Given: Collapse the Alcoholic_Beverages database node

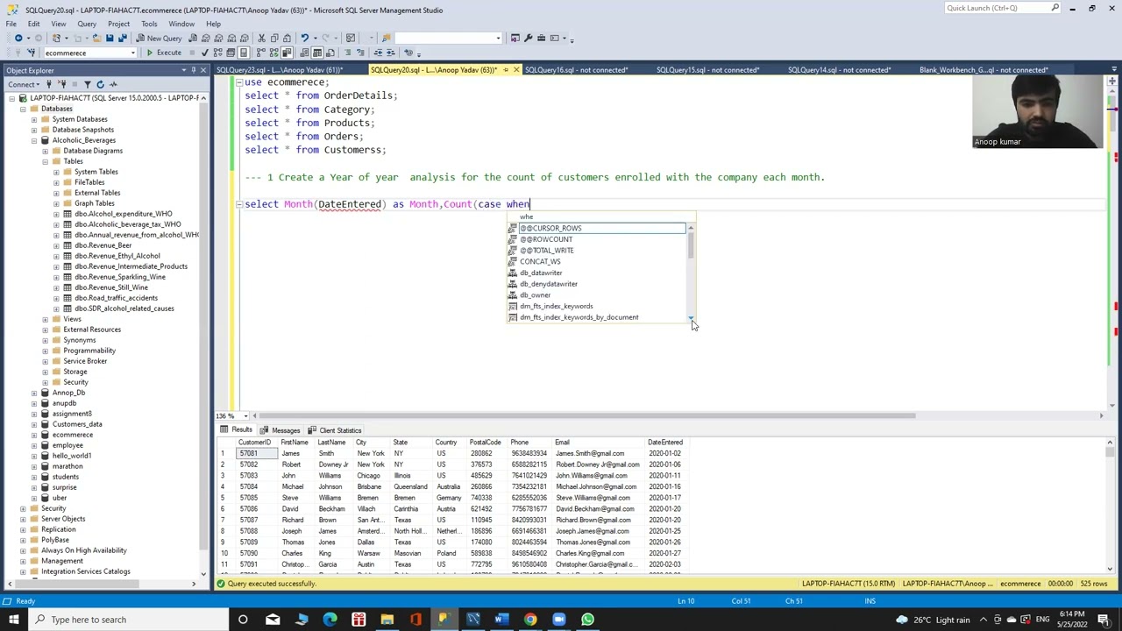Looking at the screenshot, I should 34,140.
